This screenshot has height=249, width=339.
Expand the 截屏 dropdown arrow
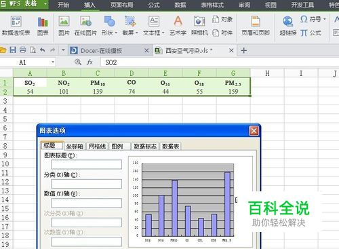[x=137, y=33]
